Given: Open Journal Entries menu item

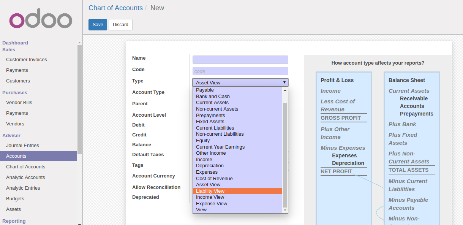Looking at the screenshot, I should click(22, 146).
